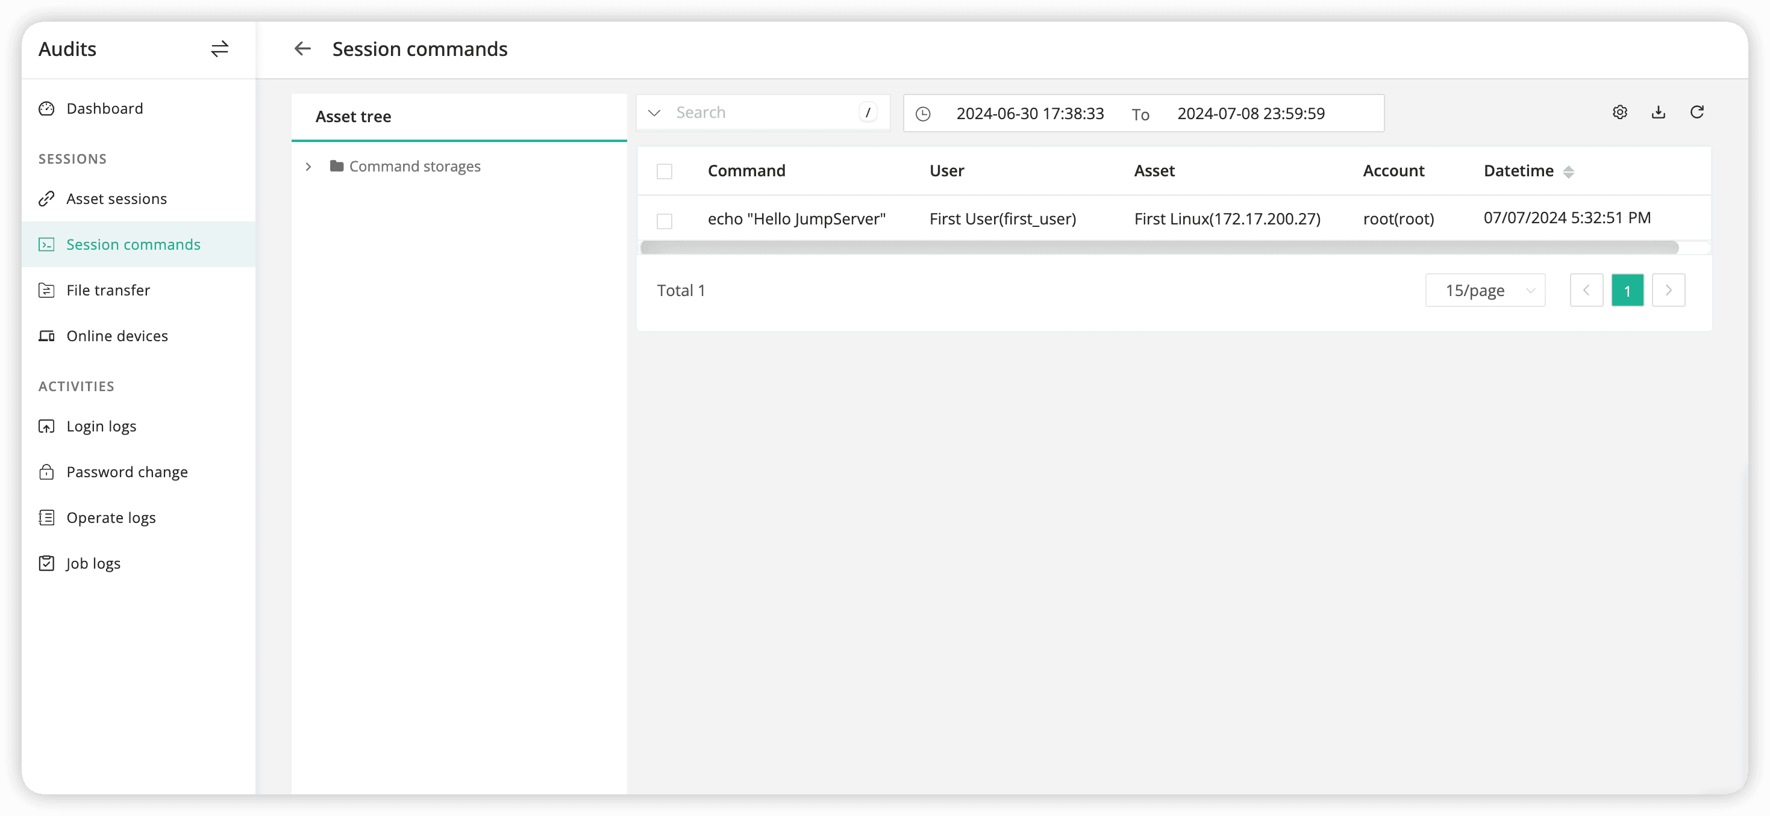Expand the Command storages tree node

coord(308,167)
